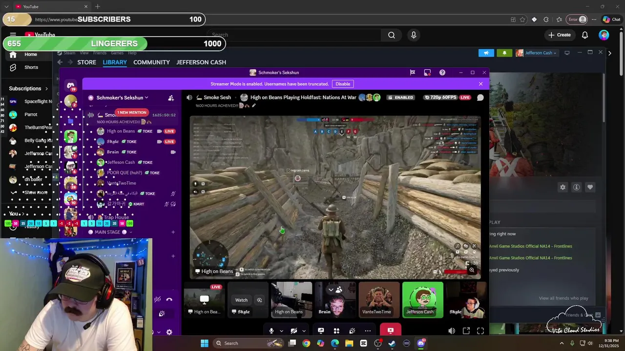
Task: Click 1 NEW MENTION badge
Action: [x=131, y=113]
